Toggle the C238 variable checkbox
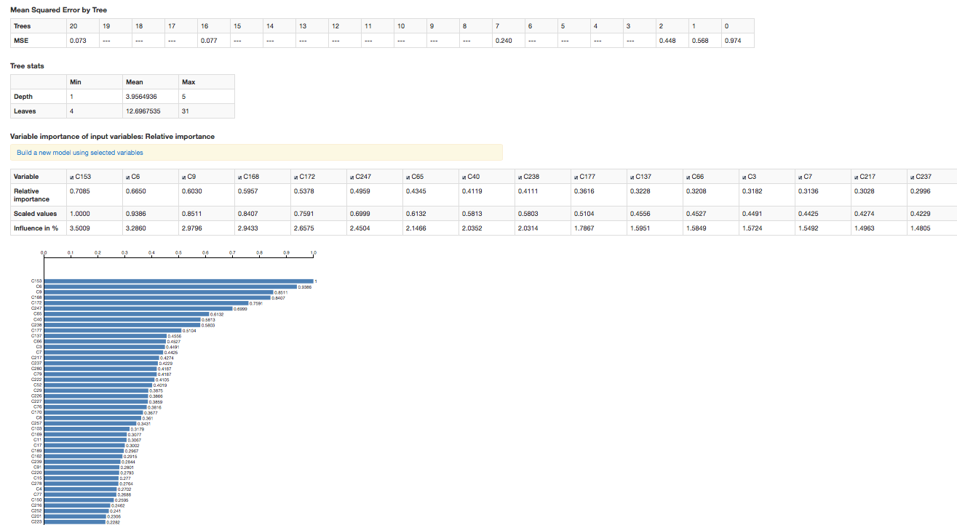This screenshot has height=525, width=957. coord(520,177)
